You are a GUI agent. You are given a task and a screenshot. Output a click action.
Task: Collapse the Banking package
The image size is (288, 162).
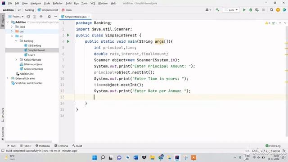(16, 41)
